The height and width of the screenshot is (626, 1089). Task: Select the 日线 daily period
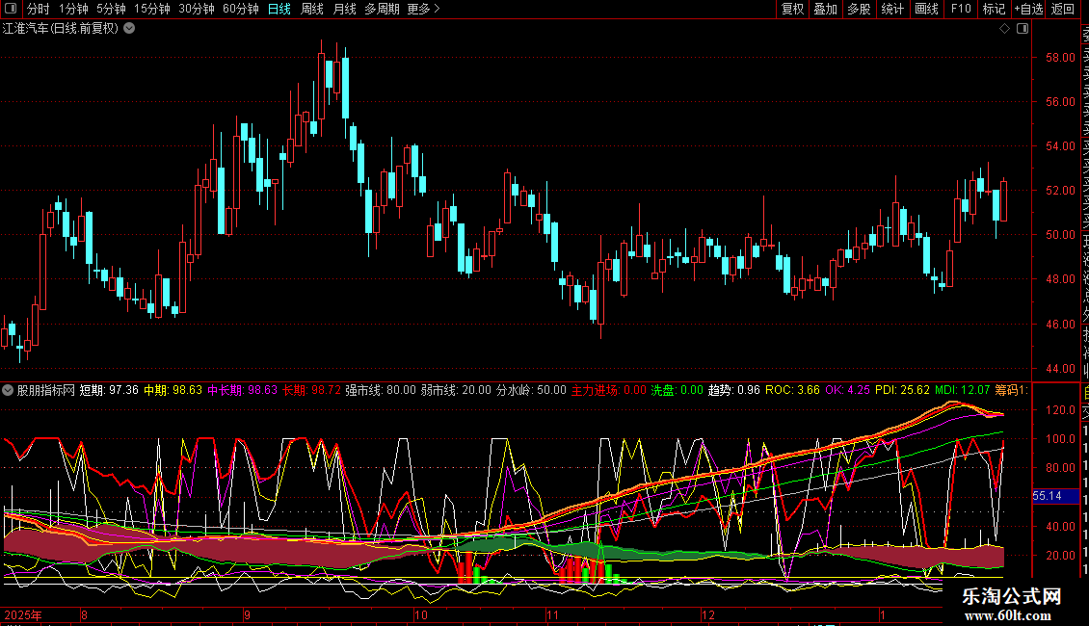(279, 9)
